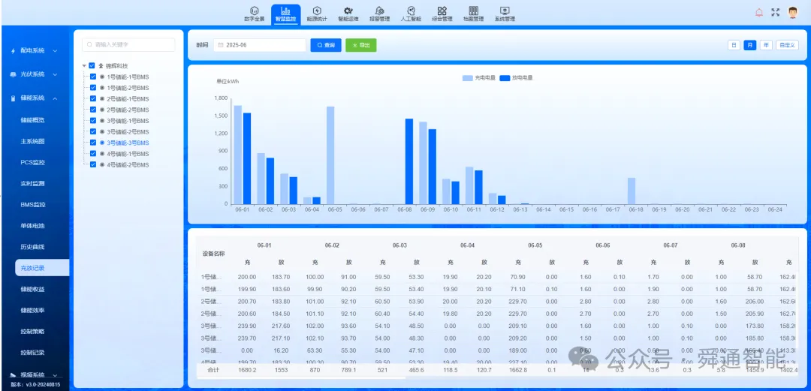Open the 主系统图 sidebar item
The image size is (811, 391).
point(32,141)
